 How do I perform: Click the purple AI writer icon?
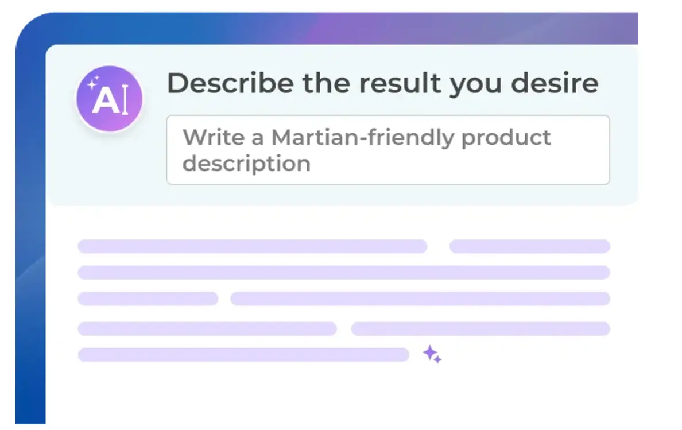109,99
